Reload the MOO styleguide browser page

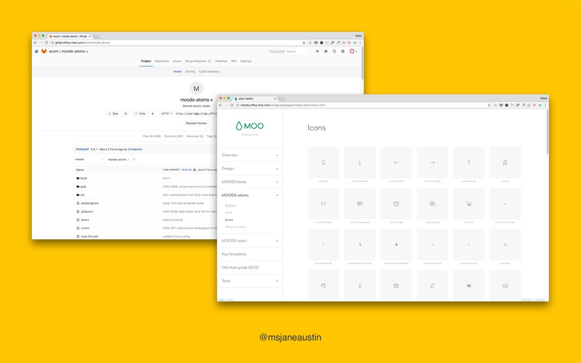231,105
